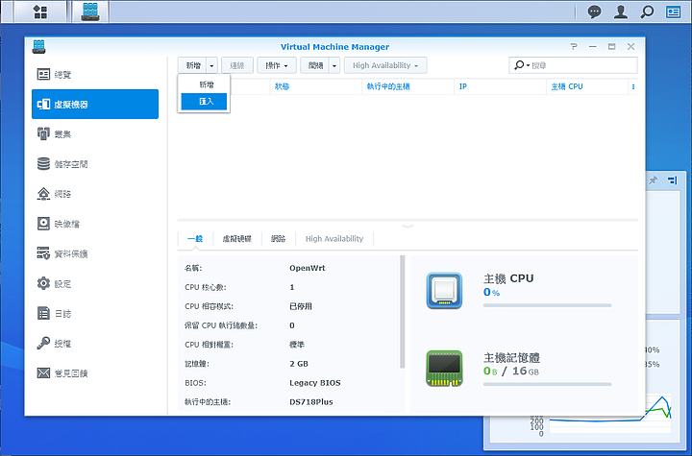Viewport: 692px width, 456px height.
Task: Toggle the widgets panel icon in taskbar
Action: 673,12
